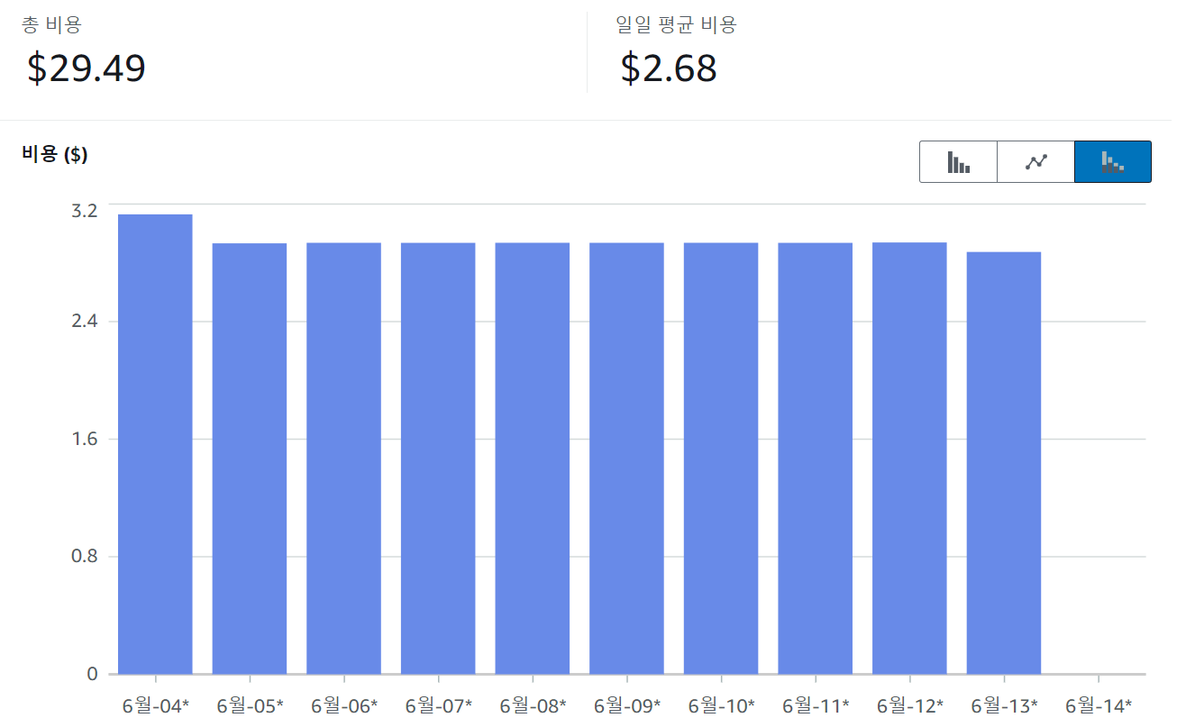The width and height of the screenshot is (1195, 727).
Task: Click the 6월-14* x-axis date label
Action: coord(1099,704)
